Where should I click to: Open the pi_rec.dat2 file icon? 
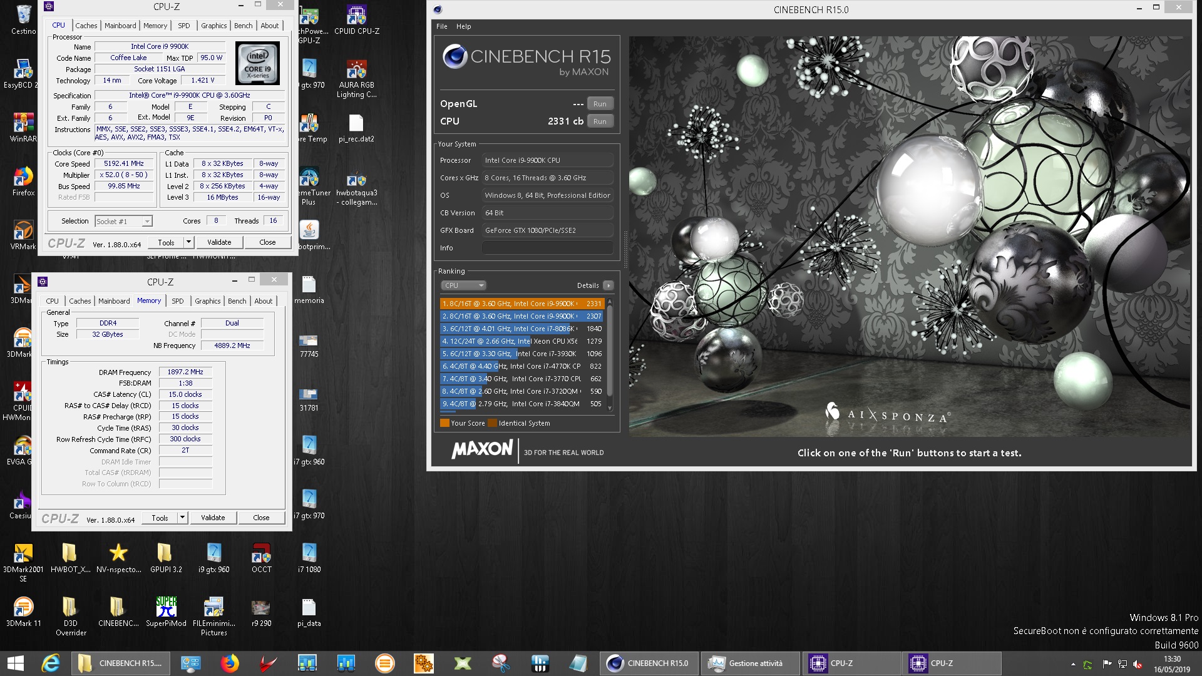(356, 128)
